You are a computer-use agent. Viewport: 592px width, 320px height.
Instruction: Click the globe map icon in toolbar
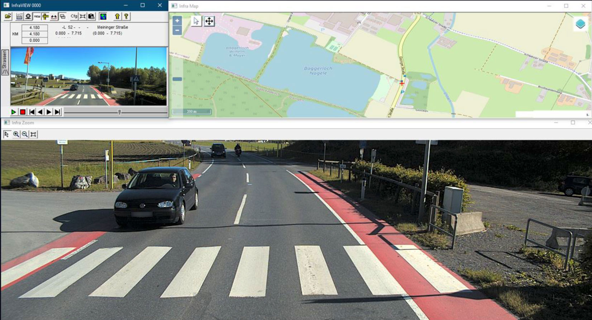[103, 16]
